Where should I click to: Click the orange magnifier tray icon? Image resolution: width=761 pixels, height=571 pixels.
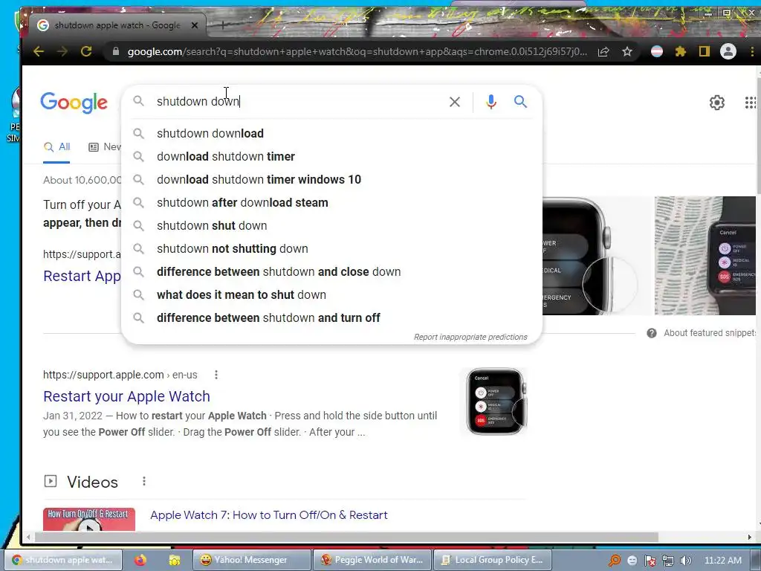[615, 561]
